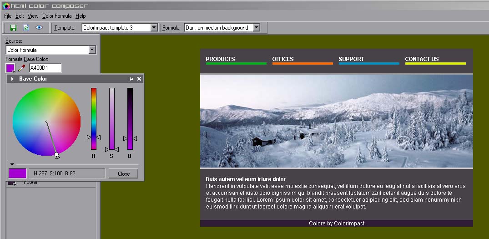Pick color with the eyedropper tool
489x239 pixels.
pos(21,68)
